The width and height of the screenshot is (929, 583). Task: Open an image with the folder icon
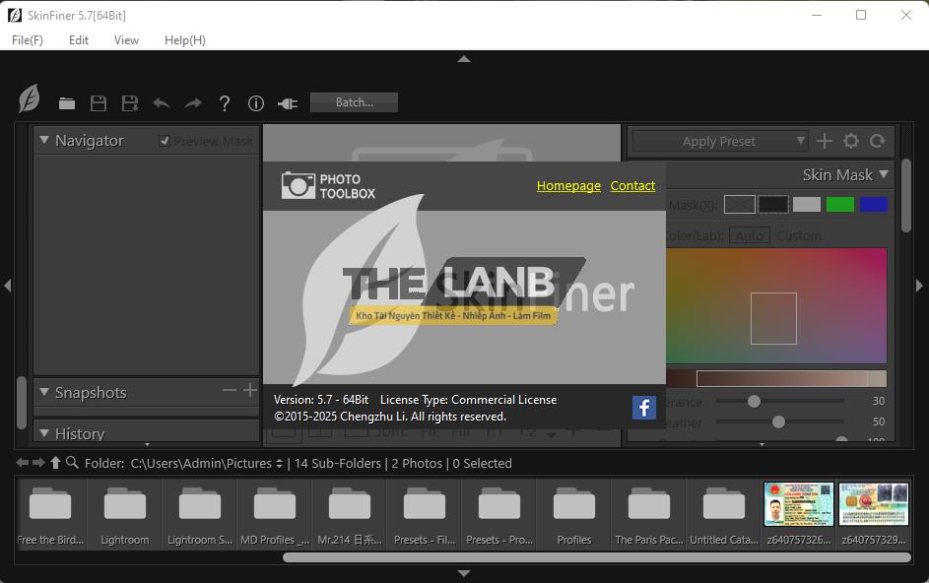(x=67, y=103)
